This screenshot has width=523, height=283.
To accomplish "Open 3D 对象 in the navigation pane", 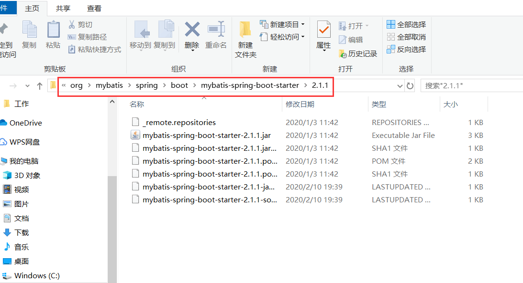I will pos(22,176).
